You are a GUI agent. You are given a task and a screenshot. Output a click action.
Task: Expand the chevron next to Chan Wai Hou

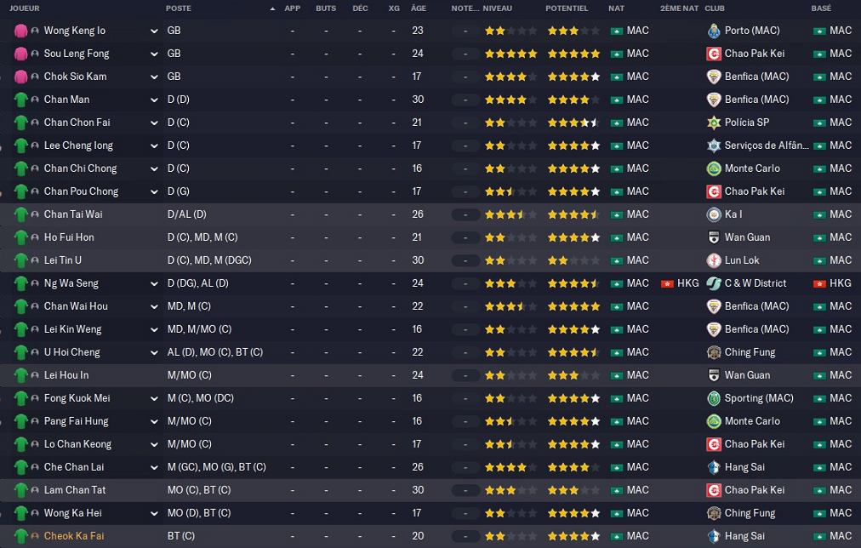(154, 307)
